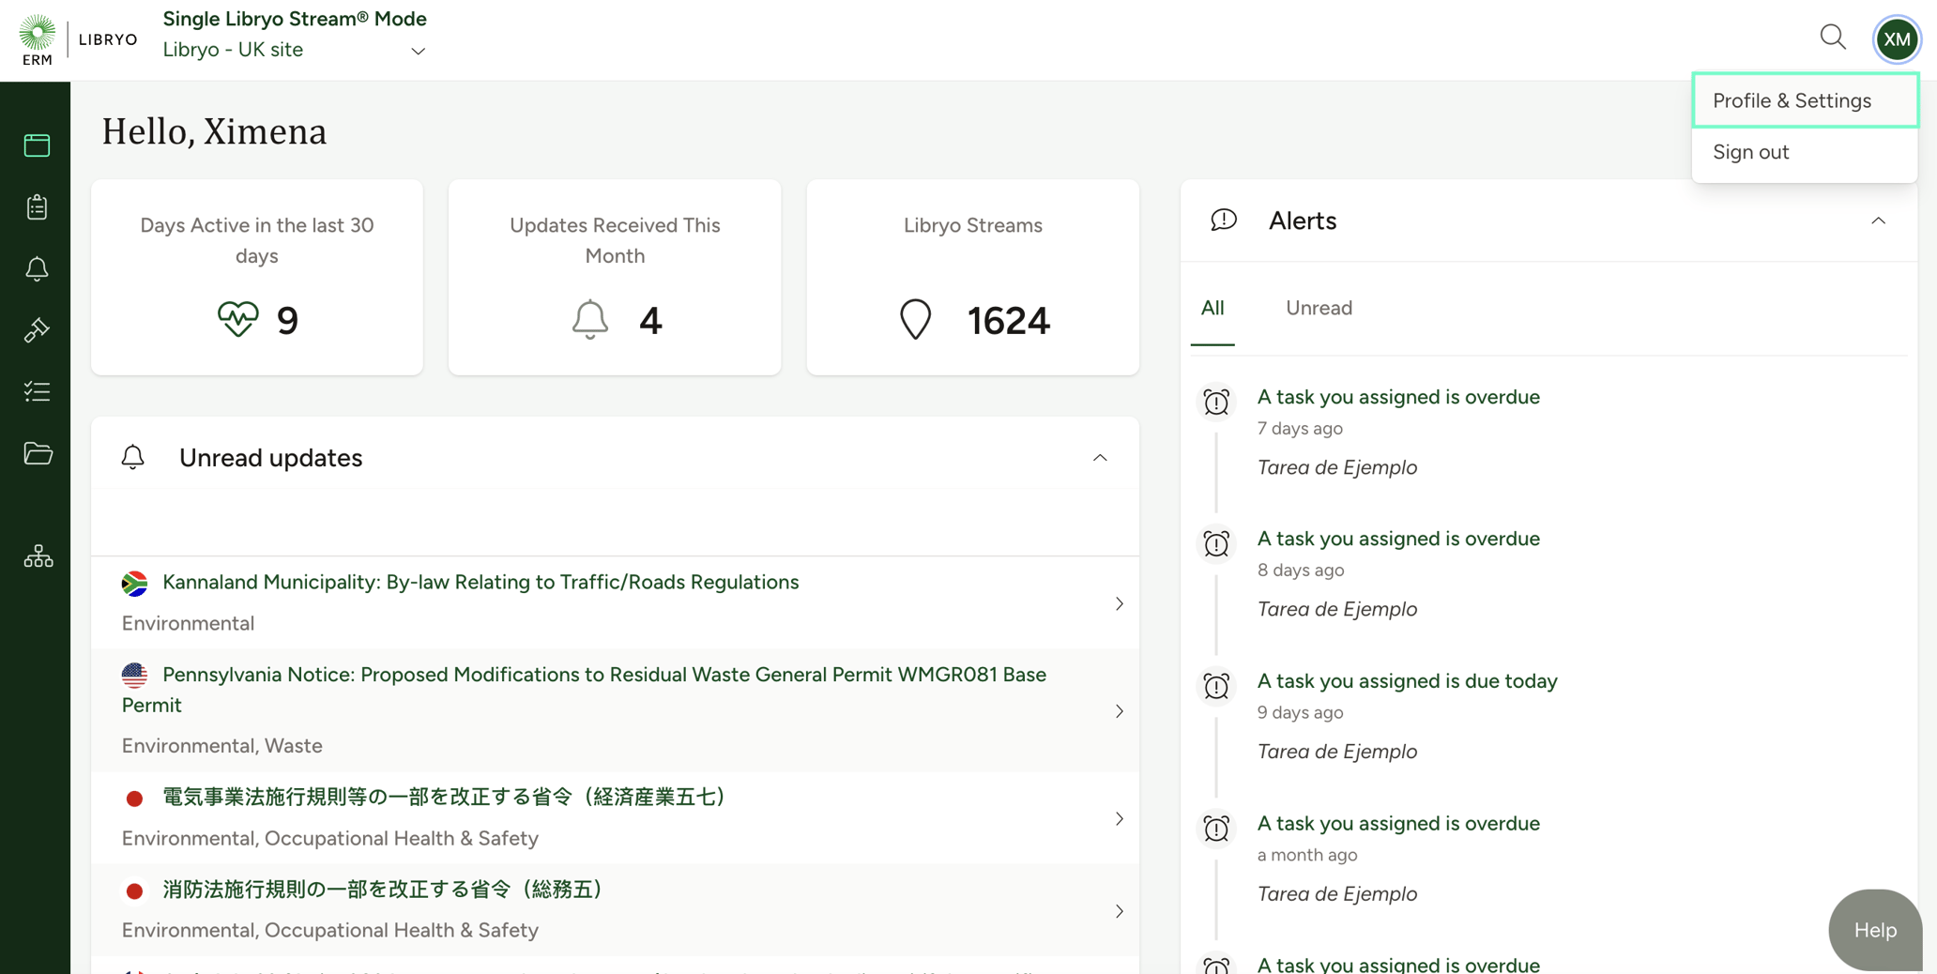Select the All tab in Alerts
This screenshot has width=1937, height=974.
1213,308
